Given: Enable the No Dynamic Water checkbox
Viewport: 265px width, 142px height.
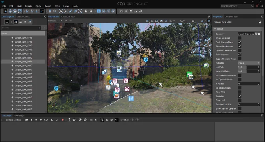Looking at the screenshot, I should click(x=240, y=80).
